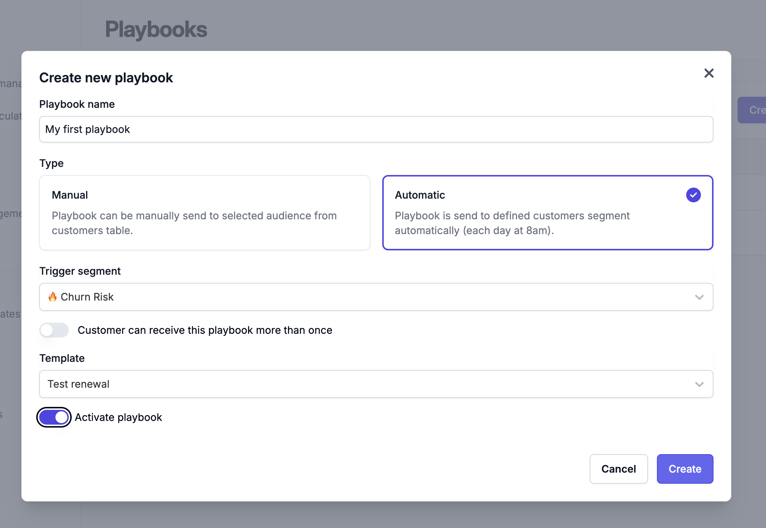
Task: Click the Create button to save playbook
Action: pos(685,469)
